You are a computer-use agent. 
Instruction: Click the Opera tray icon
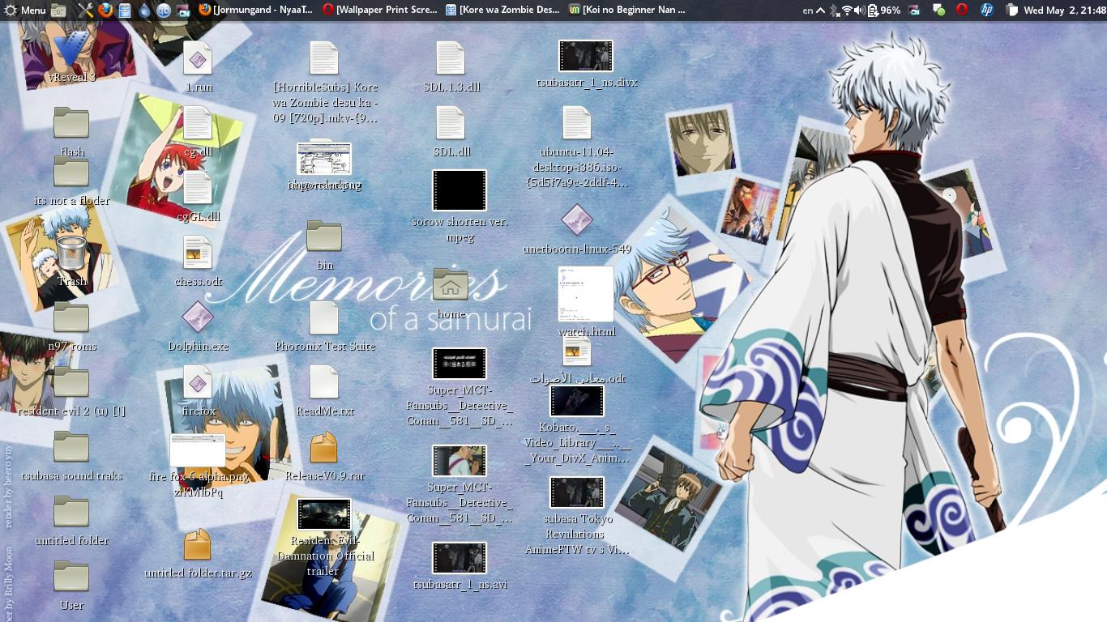click(962, 11)
